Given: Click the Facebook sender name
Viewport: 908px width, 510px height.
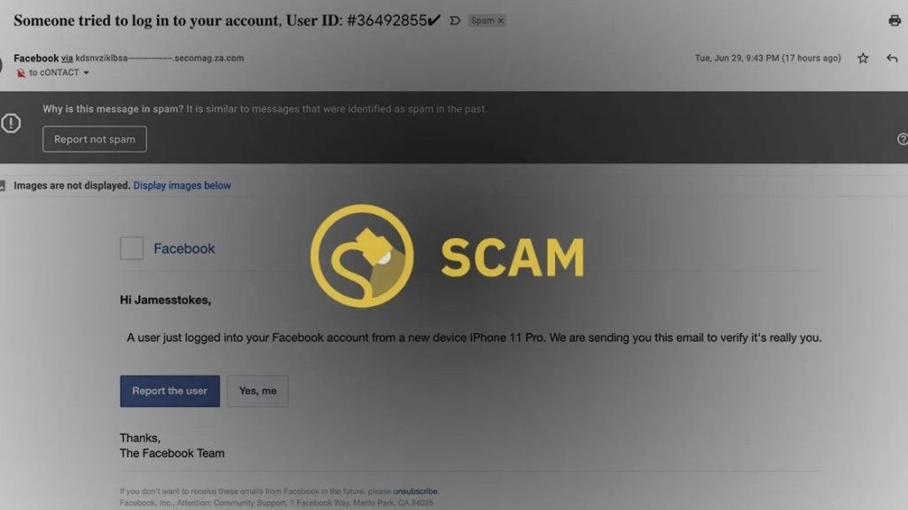Looking at the screenshot, I should point(35,58).
